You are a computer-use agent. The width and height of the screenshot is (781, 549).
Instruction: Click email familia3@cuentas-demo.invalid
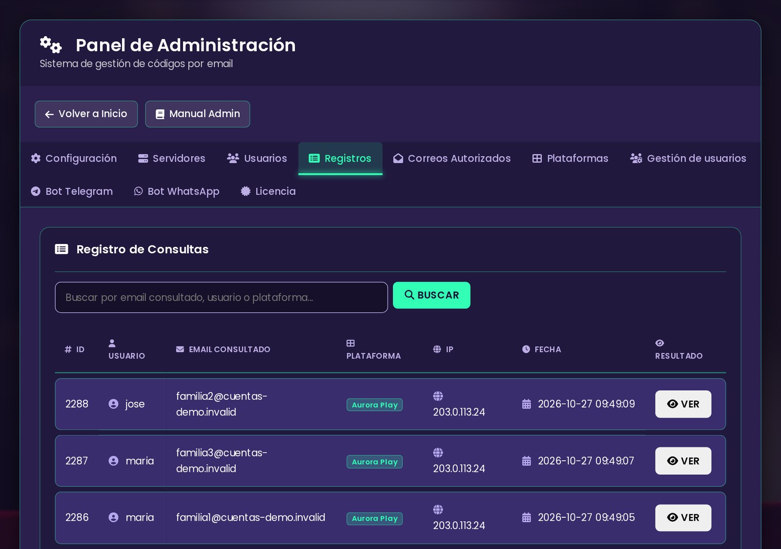(x=222, y=461)
